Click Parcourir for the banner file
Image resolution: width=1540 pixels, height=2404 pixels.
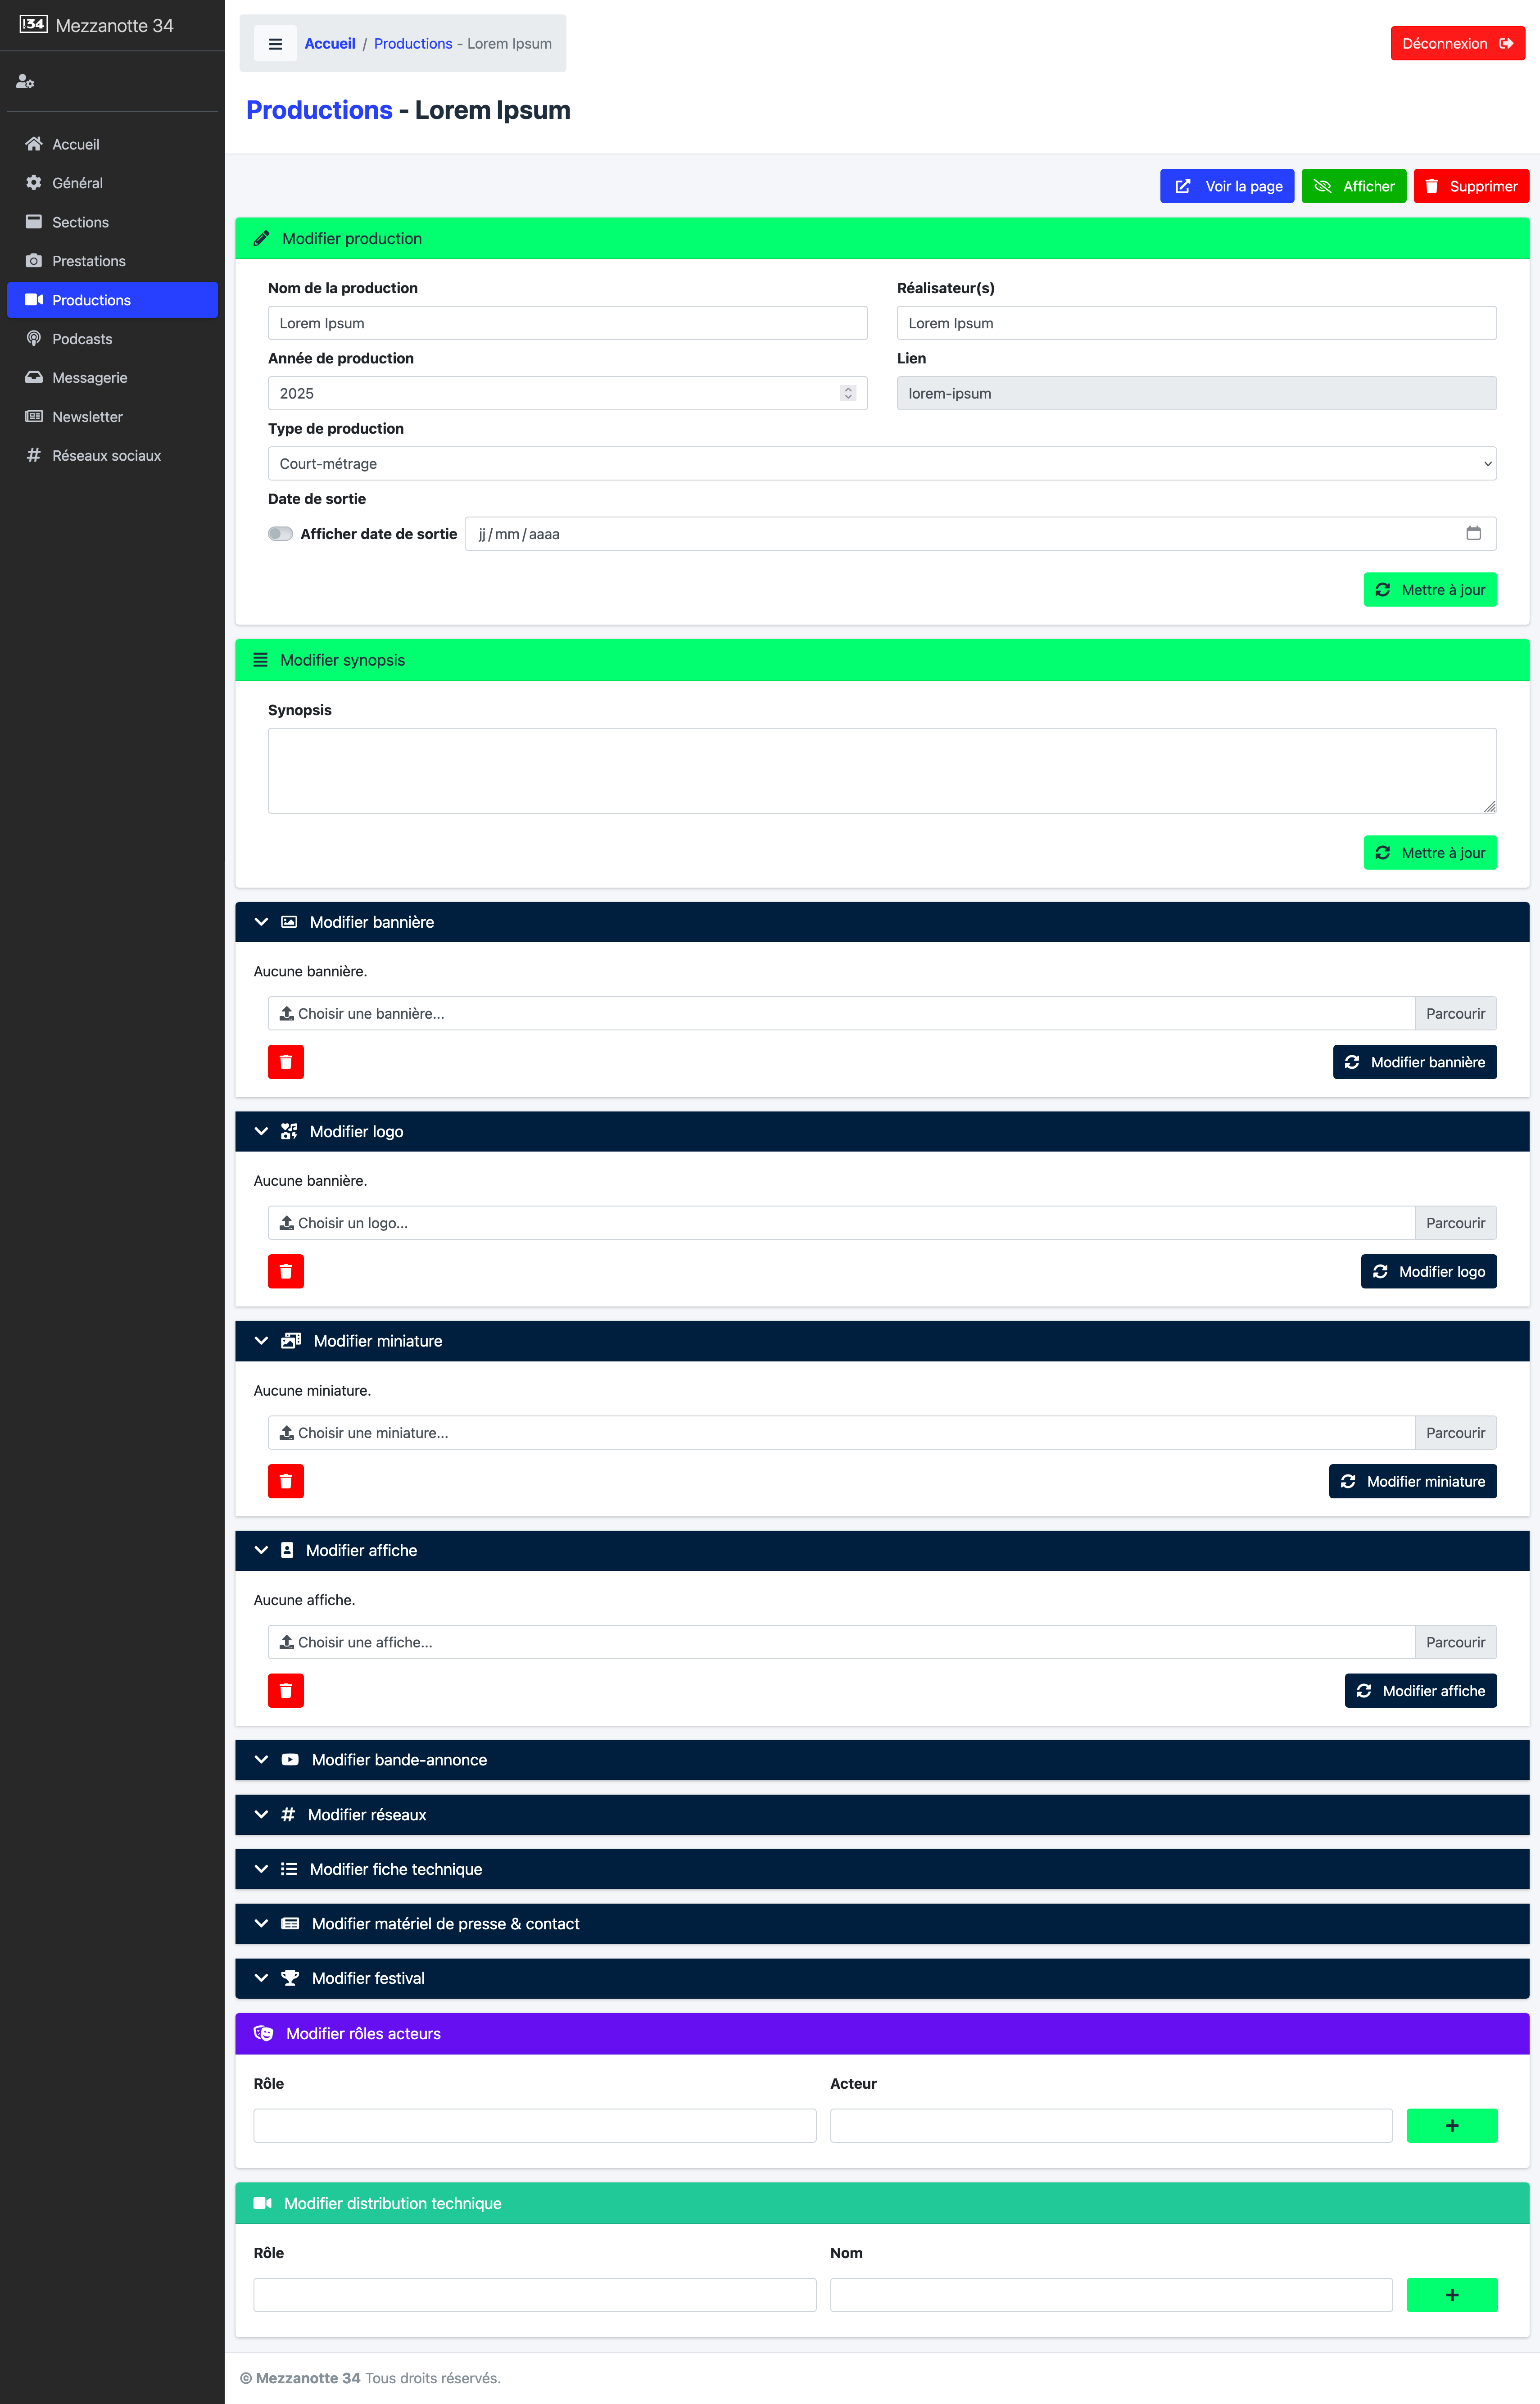pyautogui.click(x=1455, y=1013)
